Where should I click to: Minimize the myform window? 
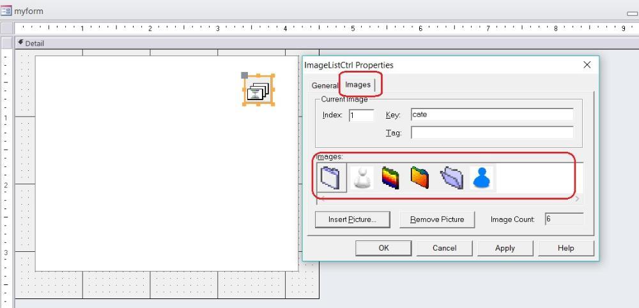[x=633, y=13]
